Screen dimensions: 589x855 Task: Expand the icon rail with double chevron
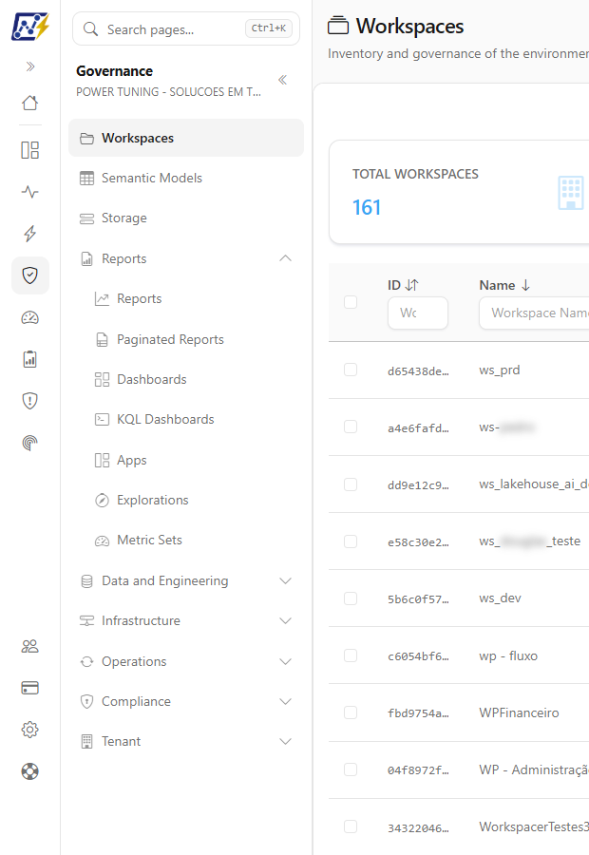pyautogui.click(x=30, y=66)
